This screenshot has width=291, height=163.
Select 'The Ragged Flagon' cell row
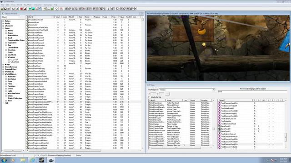(x=180, y=116)
